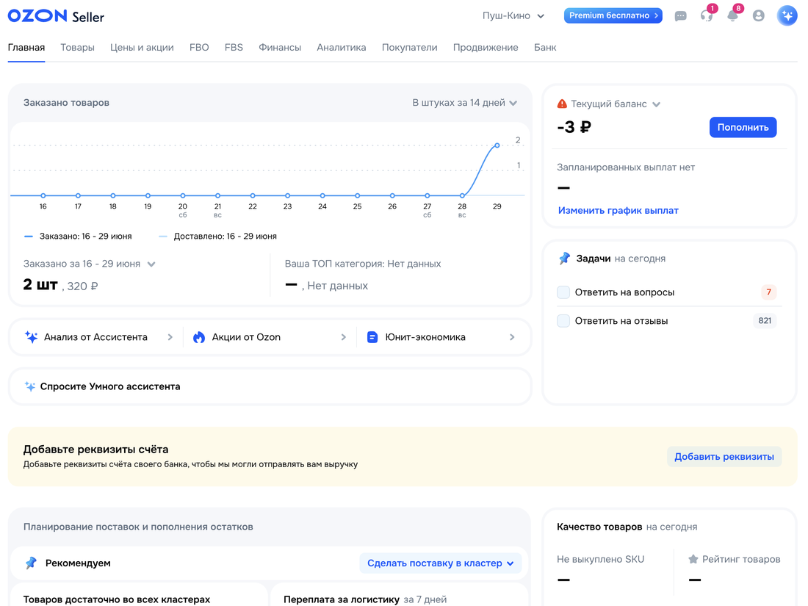Go to the FBO tab
Screen dimensions: 808x606
click(x=199, y=48)
